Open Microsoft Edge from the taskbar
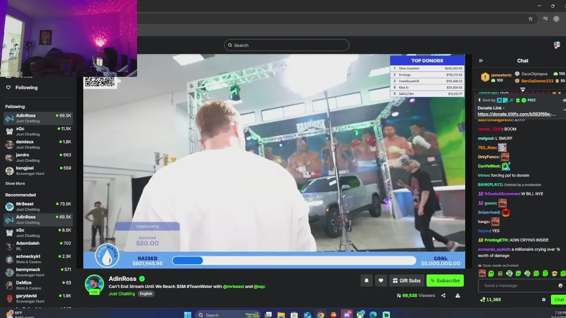Image resolution: width=566 pixels, height=318 pixels. 373,315
